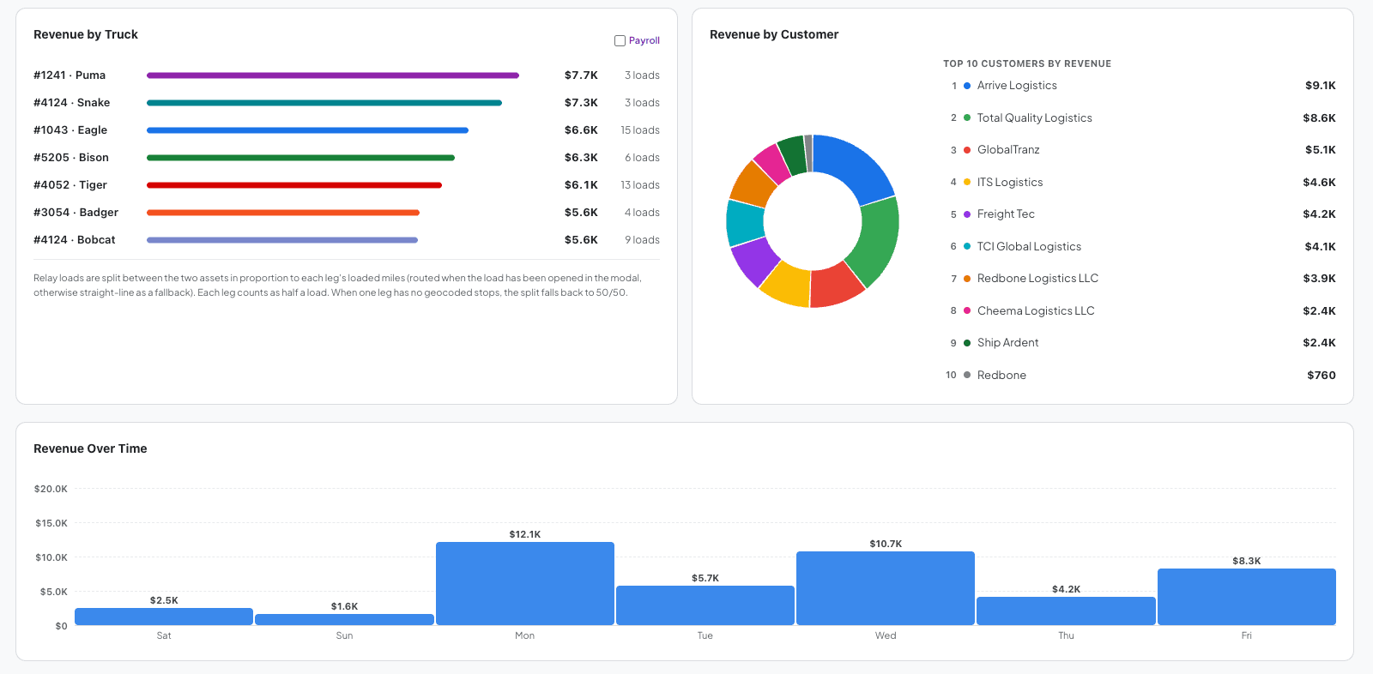The width and height of the screenshot is (1373, 674).
Task: Enable the Payroll checkbox
Action: click(620, 40)
